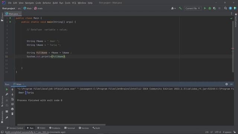Image resolution: width=238 pixels, height=134 pixels.
Task: Pin the run tab with the pin icon
Action: (x=7, y=118)
